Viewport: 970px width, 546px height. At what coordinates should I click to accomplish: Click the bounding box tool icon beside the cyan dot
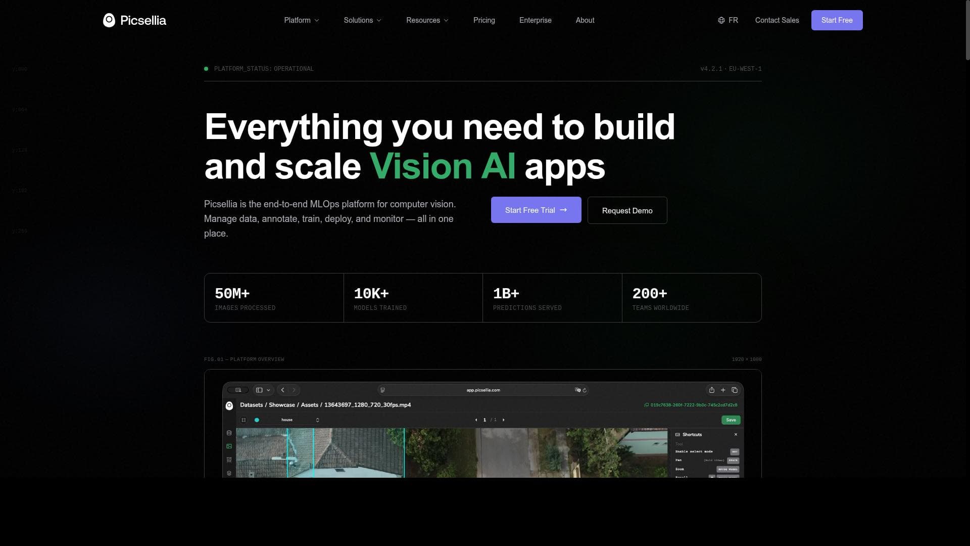click(x=244, y=420)
